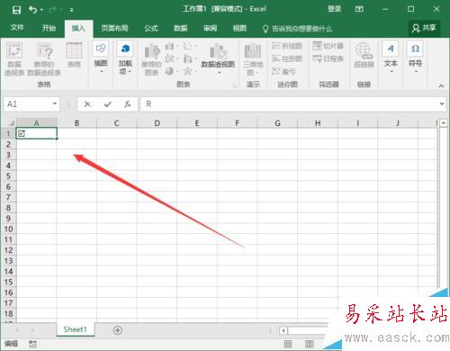The height and width of the screenshot is (351, 450).
Task: Click the statistic histogram chart icon
Action: coord(189,58)
